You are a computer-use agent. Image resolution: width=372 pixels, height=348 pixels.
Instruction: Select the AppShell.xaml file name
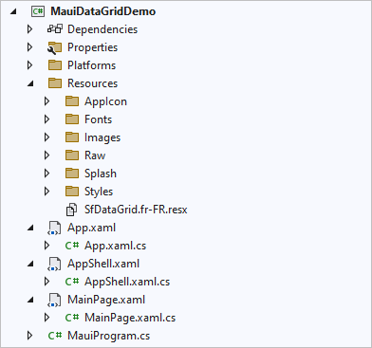pyautogui.click(x=103, y=264)
